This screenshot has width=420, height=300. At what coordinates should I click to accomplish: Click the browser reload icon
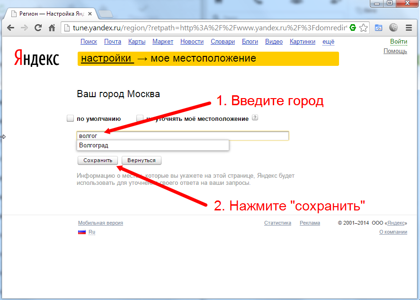coord(38,28)
